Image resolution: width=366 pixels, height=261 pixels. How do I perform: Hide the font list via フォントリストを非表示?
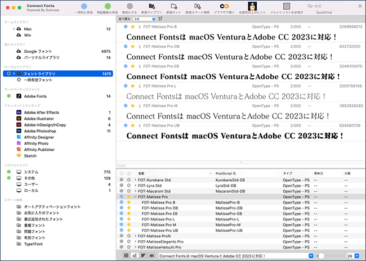pyautogui.click(x=287, y=6)
